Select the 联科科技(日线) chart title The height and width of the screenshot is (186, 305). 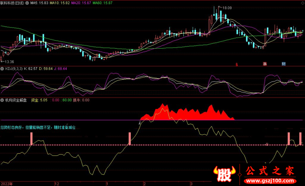pyautogui.click(x=12, y=3)
